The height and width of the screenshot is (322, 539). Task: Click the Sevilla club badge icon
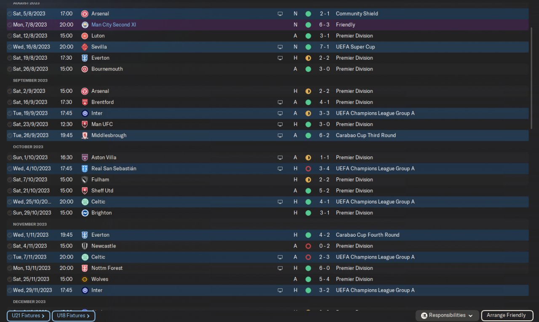[85, 47]
